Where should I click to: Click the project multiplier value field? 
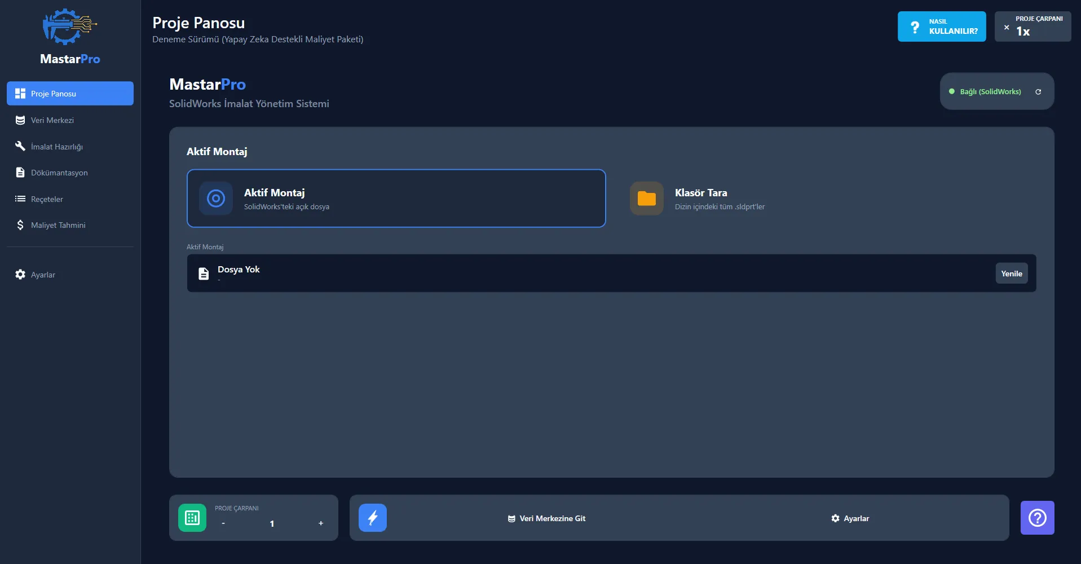click(272, 523)
